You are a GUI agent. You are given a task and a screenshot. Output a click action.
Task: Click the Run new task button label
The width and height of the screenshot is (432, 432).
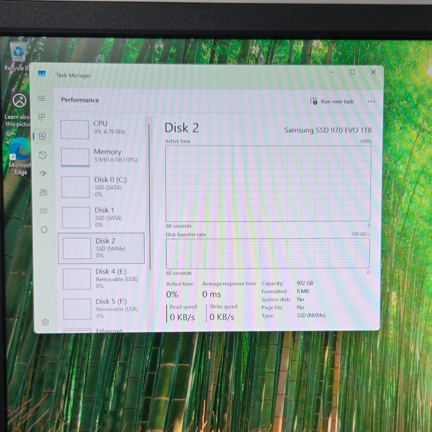pos(337,102)
